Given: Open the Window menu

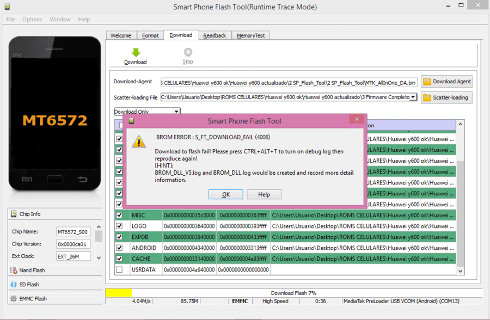Looking at the screenshot, I should [x=60, y=20].
